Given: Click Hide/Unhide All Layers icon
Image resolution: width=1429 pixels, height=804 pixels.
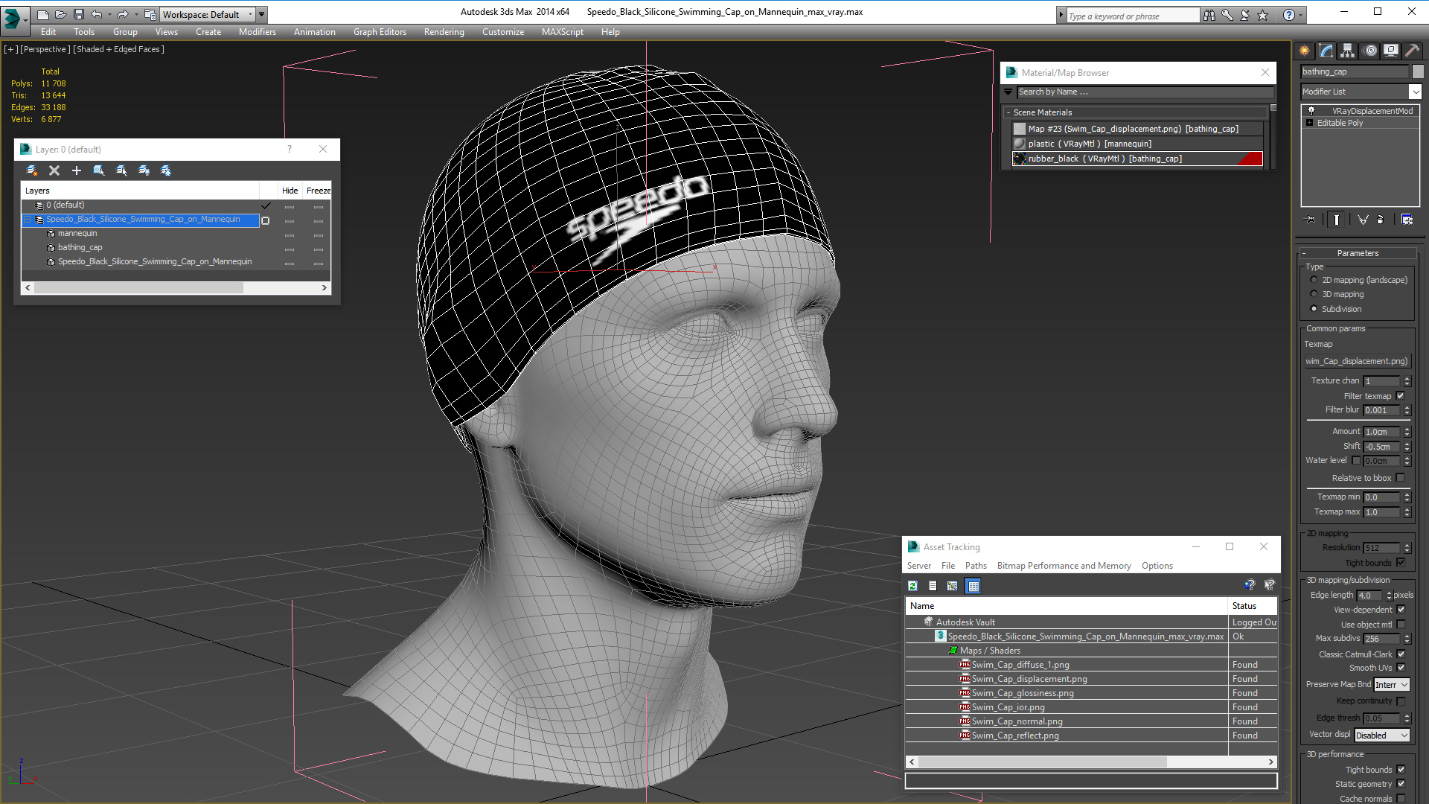Looking at the screenshot, I should 144,170.
